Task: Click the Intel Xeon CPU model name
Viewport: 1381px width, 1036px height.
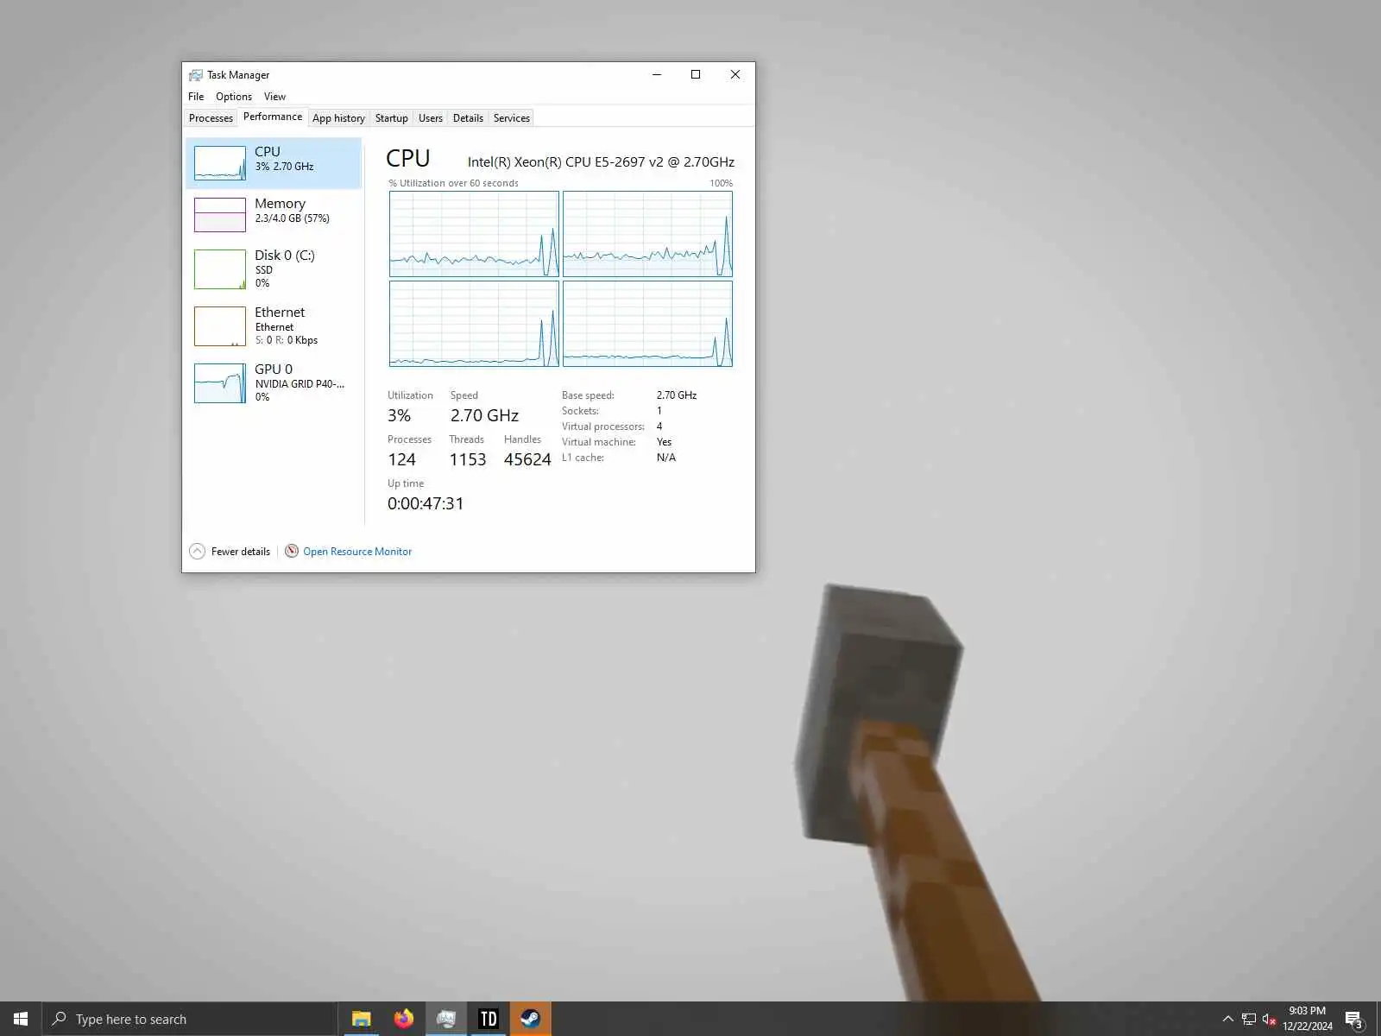Action: [x=601, y=162]
